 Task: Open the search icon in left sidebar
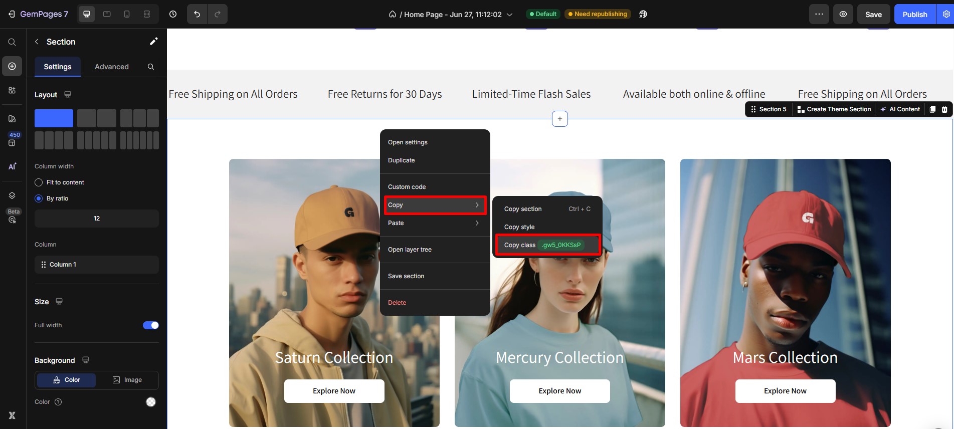coord(12,42)
